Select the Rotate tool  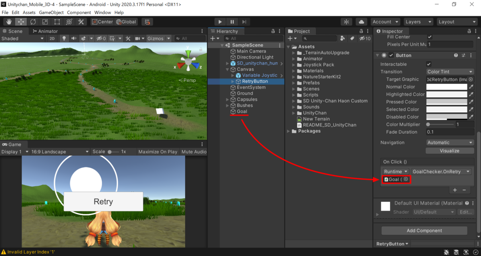pos(33,22)
